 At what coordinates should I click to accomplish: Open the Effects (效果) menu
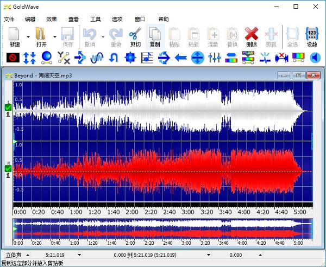[52, 18]
